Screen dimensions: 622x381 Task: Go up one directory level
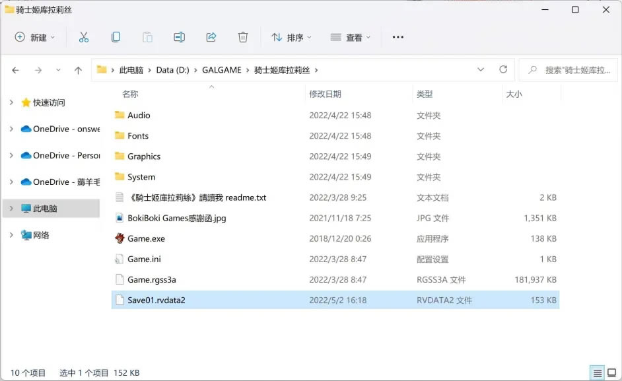(x=78, y=70)
